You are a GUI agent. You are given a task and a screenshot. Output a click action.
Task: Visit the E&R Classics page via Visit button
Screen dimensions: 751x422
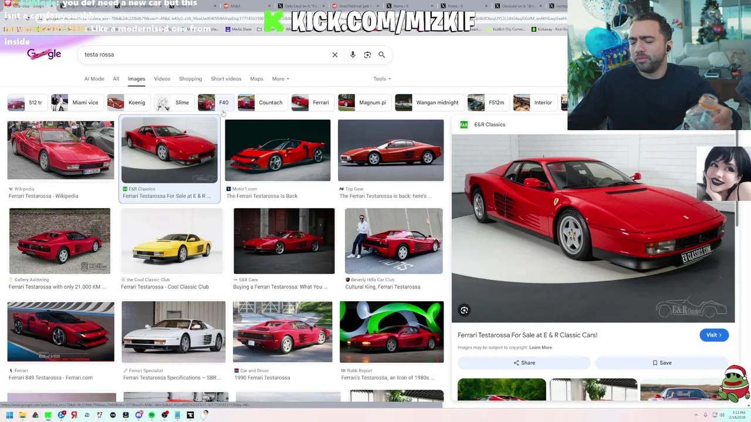click(x=714, y=335)
